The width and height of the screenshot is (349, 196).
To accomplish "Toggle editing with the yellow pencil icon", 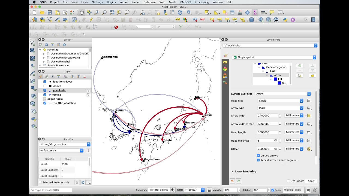I will [x=91, y=20].
